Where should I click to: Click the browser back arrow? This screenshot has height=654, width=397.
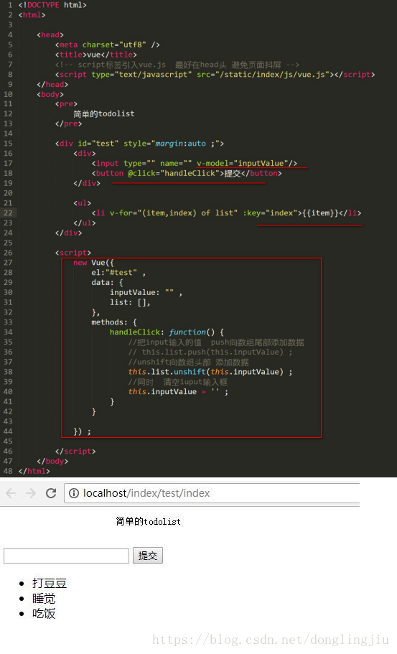point(11,493)
